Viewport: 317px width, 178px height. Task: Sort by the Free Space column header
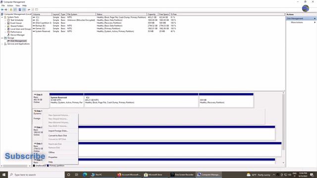point(164,14)
